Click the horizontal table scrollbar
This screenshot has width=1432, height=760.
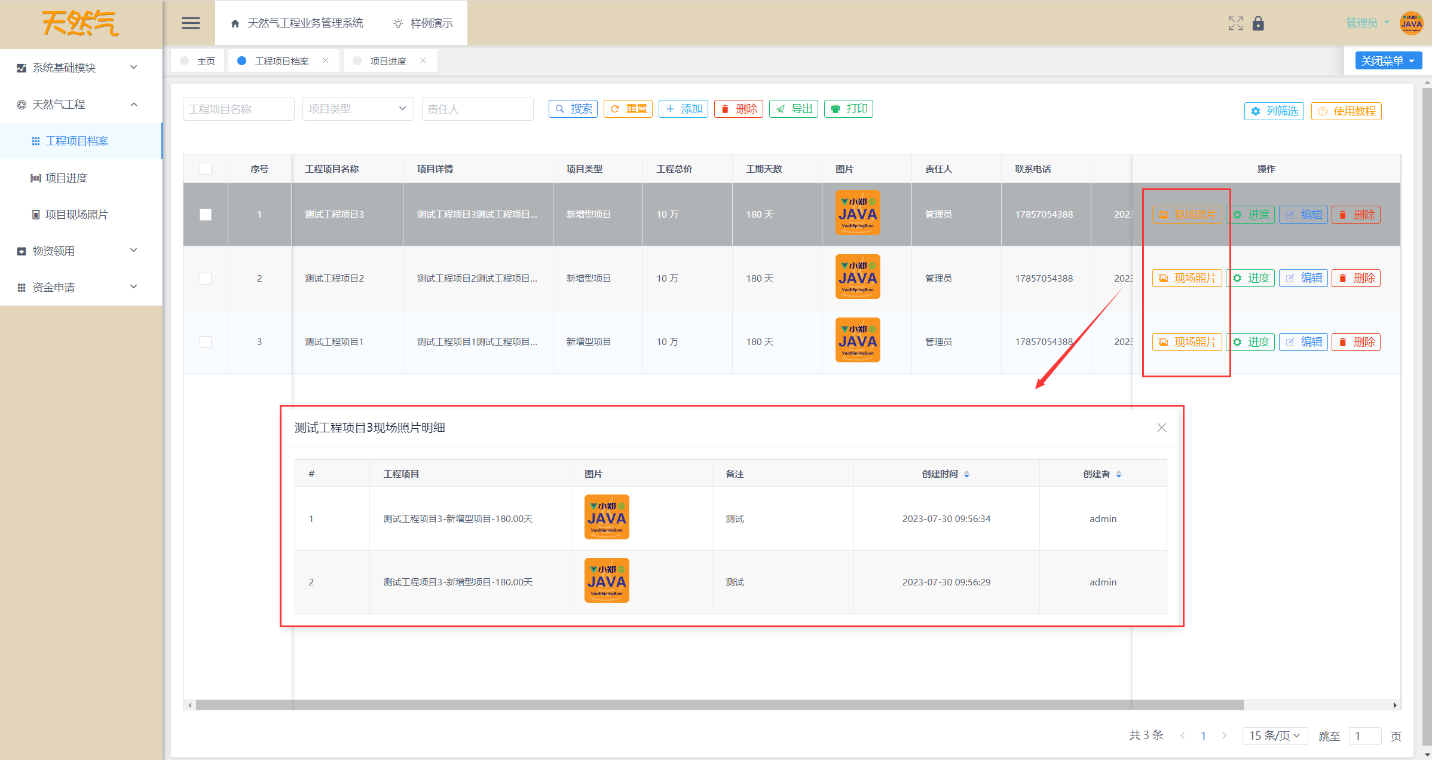point(717,705)
